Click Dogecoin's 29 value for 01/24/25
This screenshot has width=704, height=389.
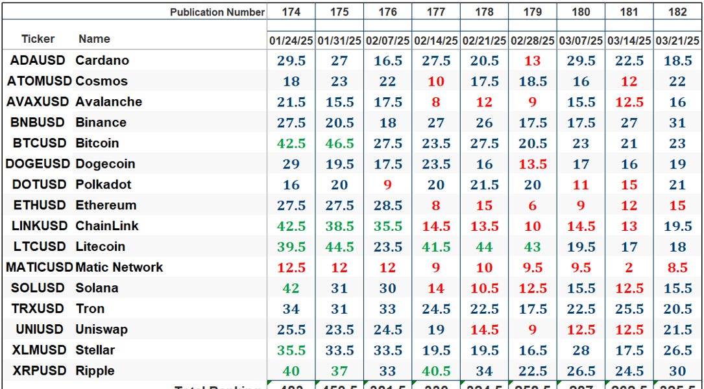click(291, 164)
